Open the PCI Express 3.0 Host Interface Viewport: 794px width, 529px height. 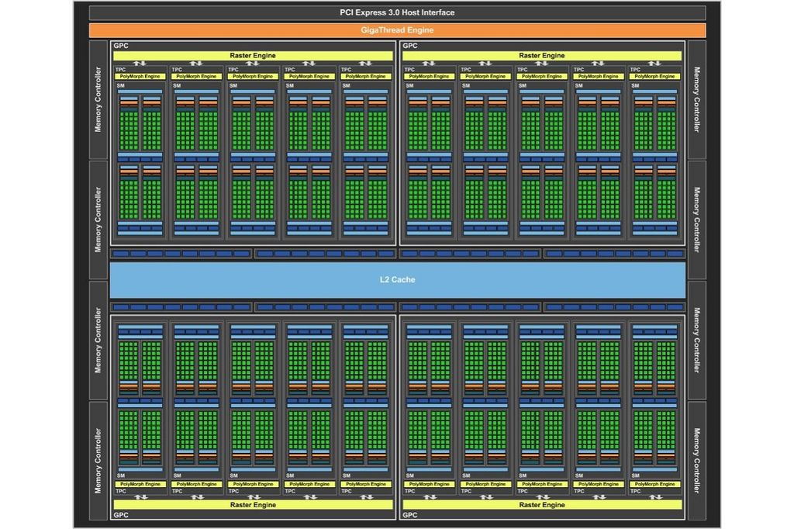[398, 12]
